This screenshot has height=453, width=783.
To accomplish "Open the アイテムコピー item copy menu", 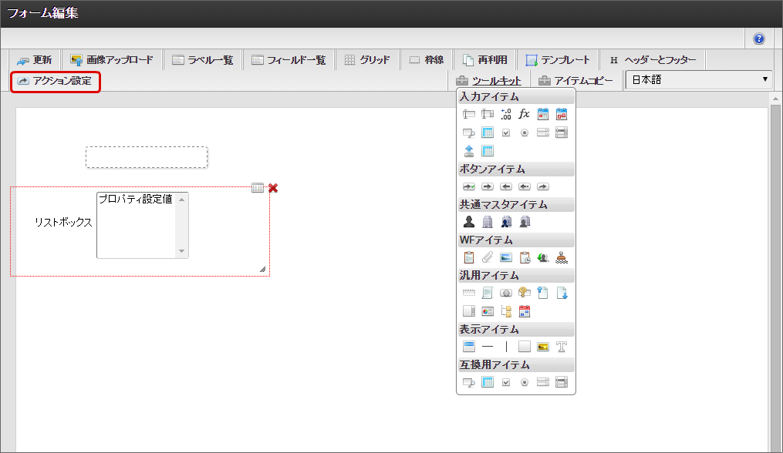I will coord(575,81).
